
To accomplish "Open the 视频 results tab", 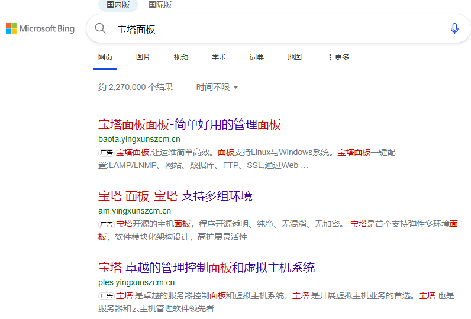I will 181,57.
